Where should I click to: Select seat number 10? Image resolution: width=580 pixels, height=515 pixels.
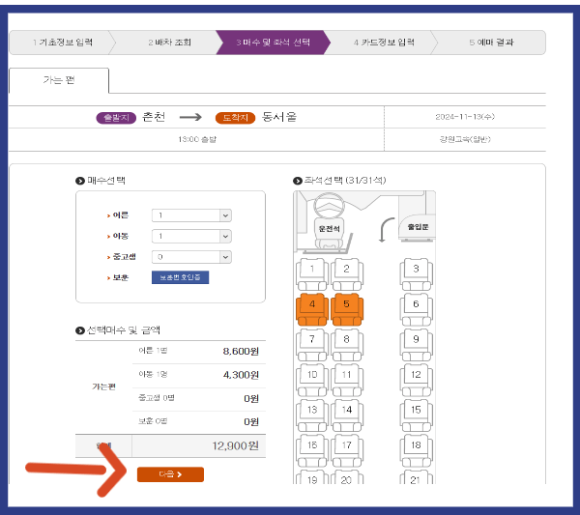coord(312,380)
